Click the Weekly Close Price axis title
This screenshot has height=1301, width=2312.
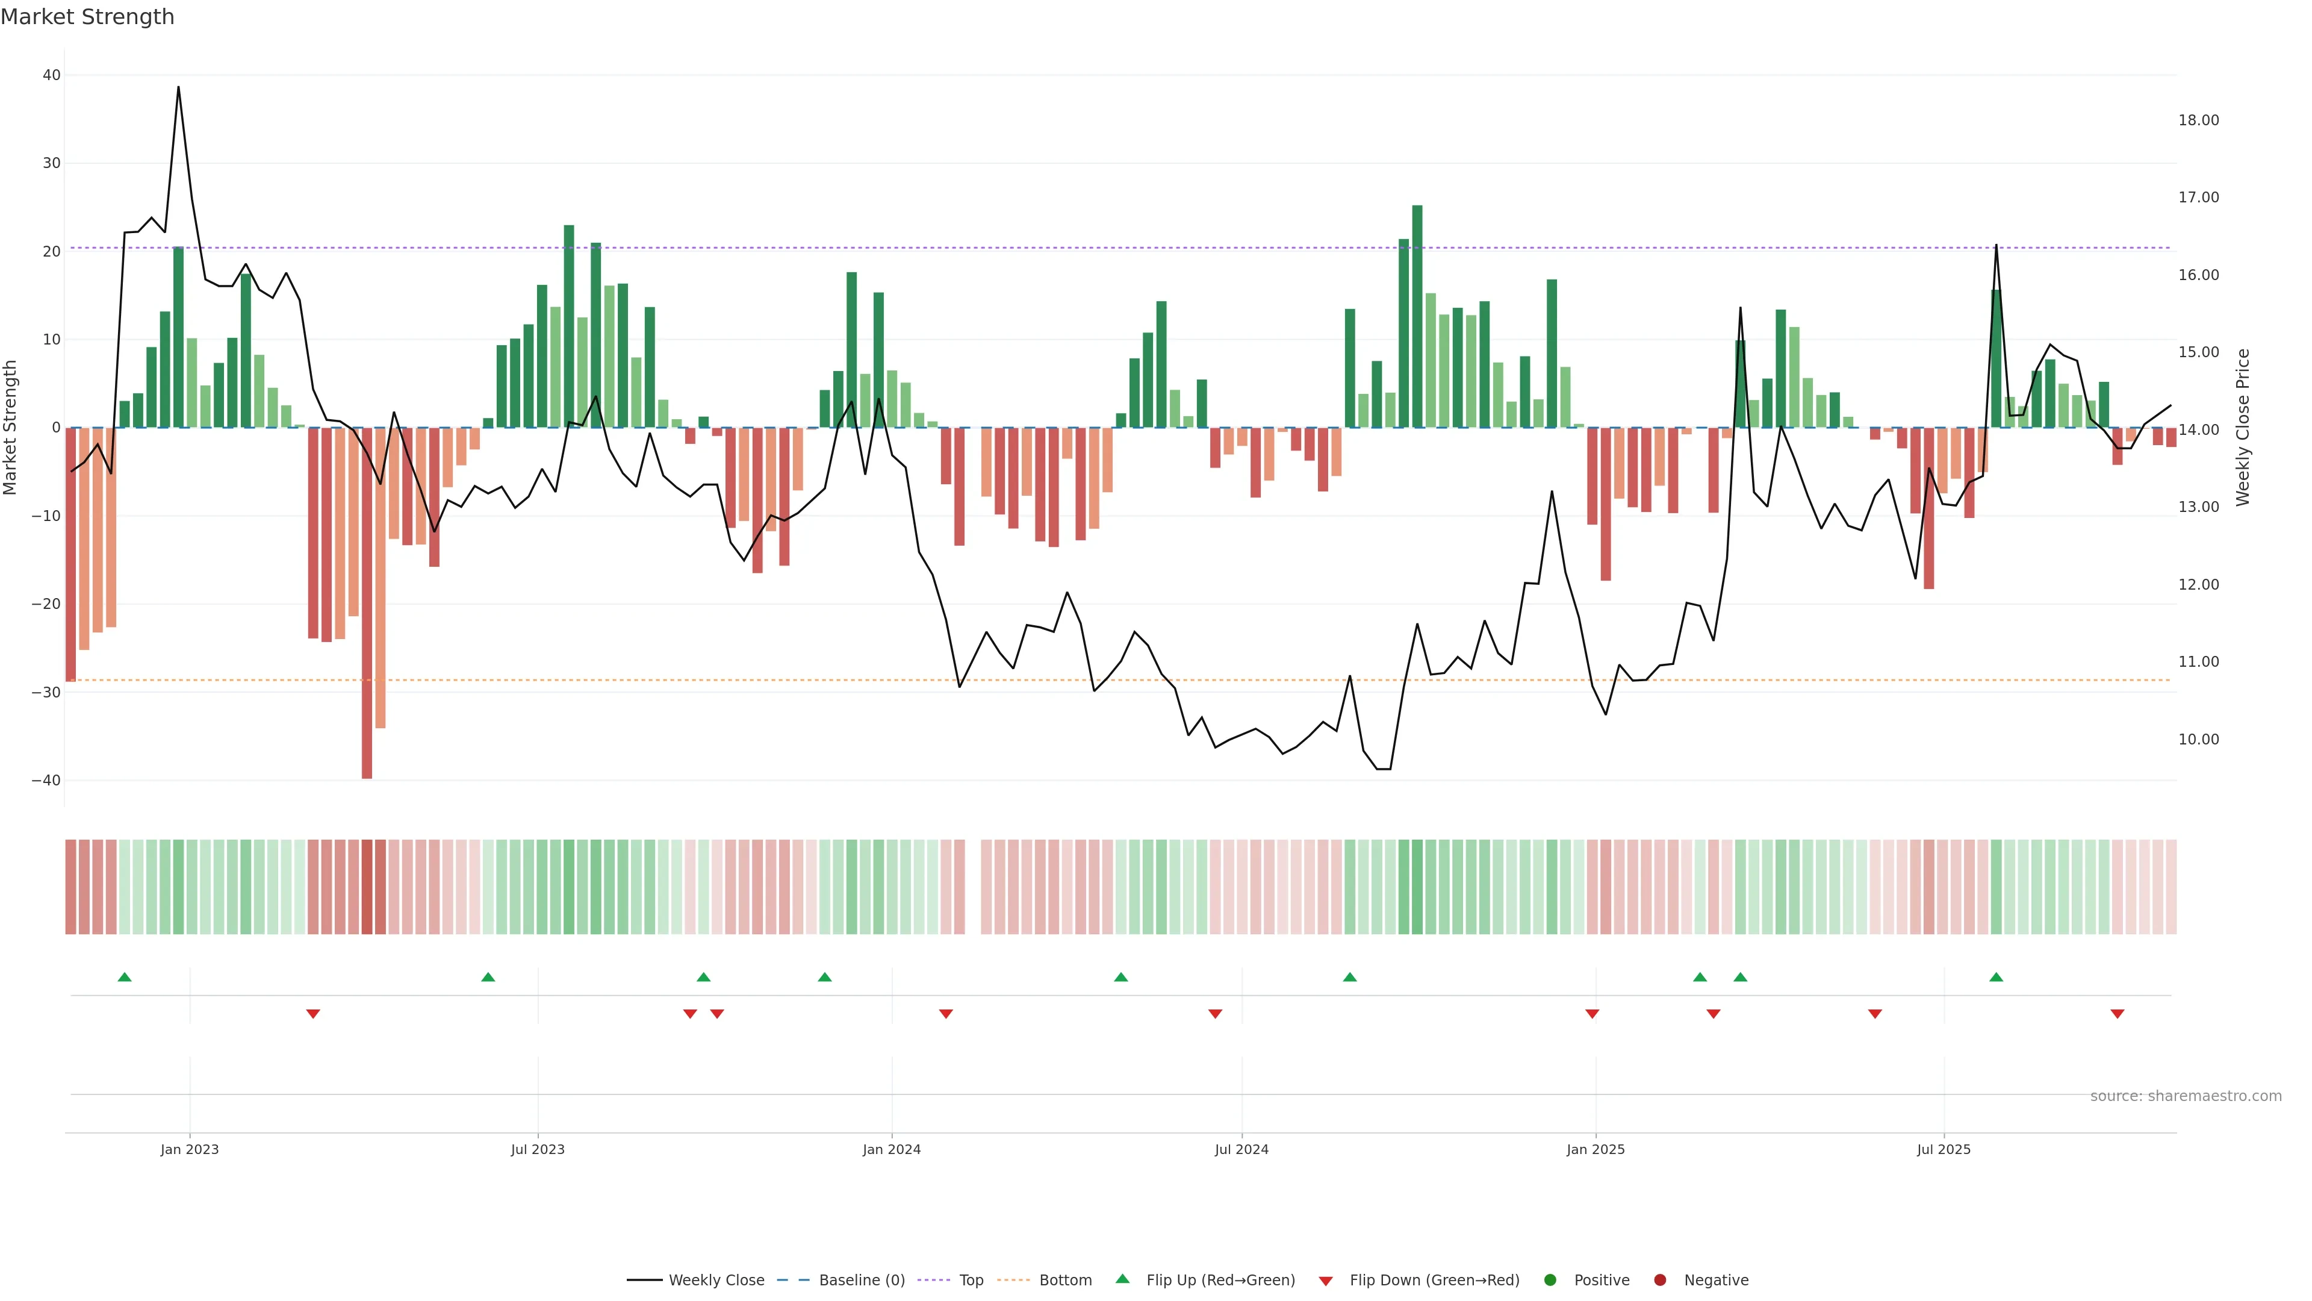click(x=2243, y=428)
